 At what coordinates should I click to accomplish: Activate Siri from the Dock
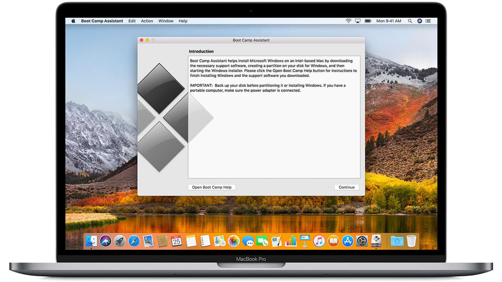[x=105, y=241]
